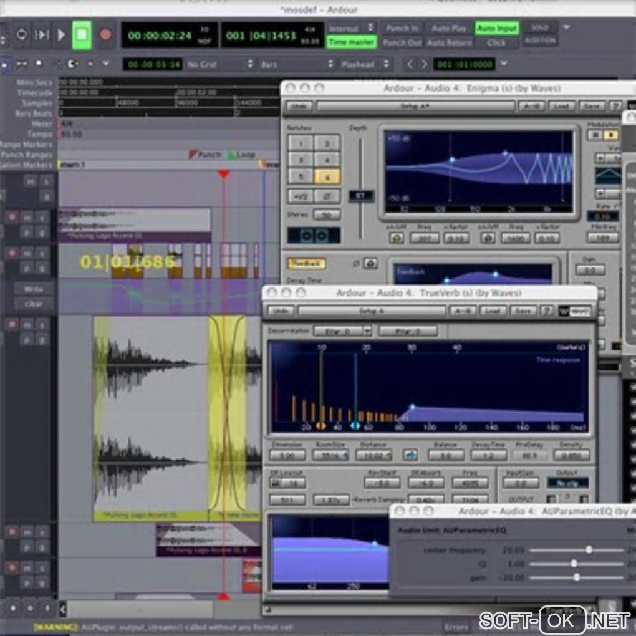
Task: Click the center frequency slider handle
Action: [589, 549]
